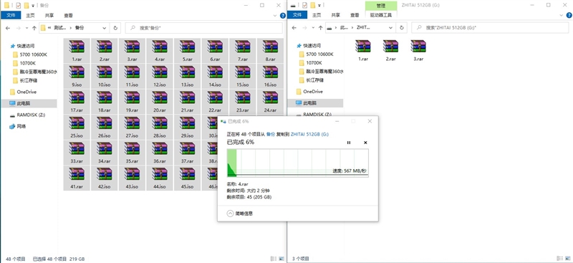Collapse details with 简略信息 toggle
The width and height of the screenshot is (573, 263).
click(x=240, y=214)
